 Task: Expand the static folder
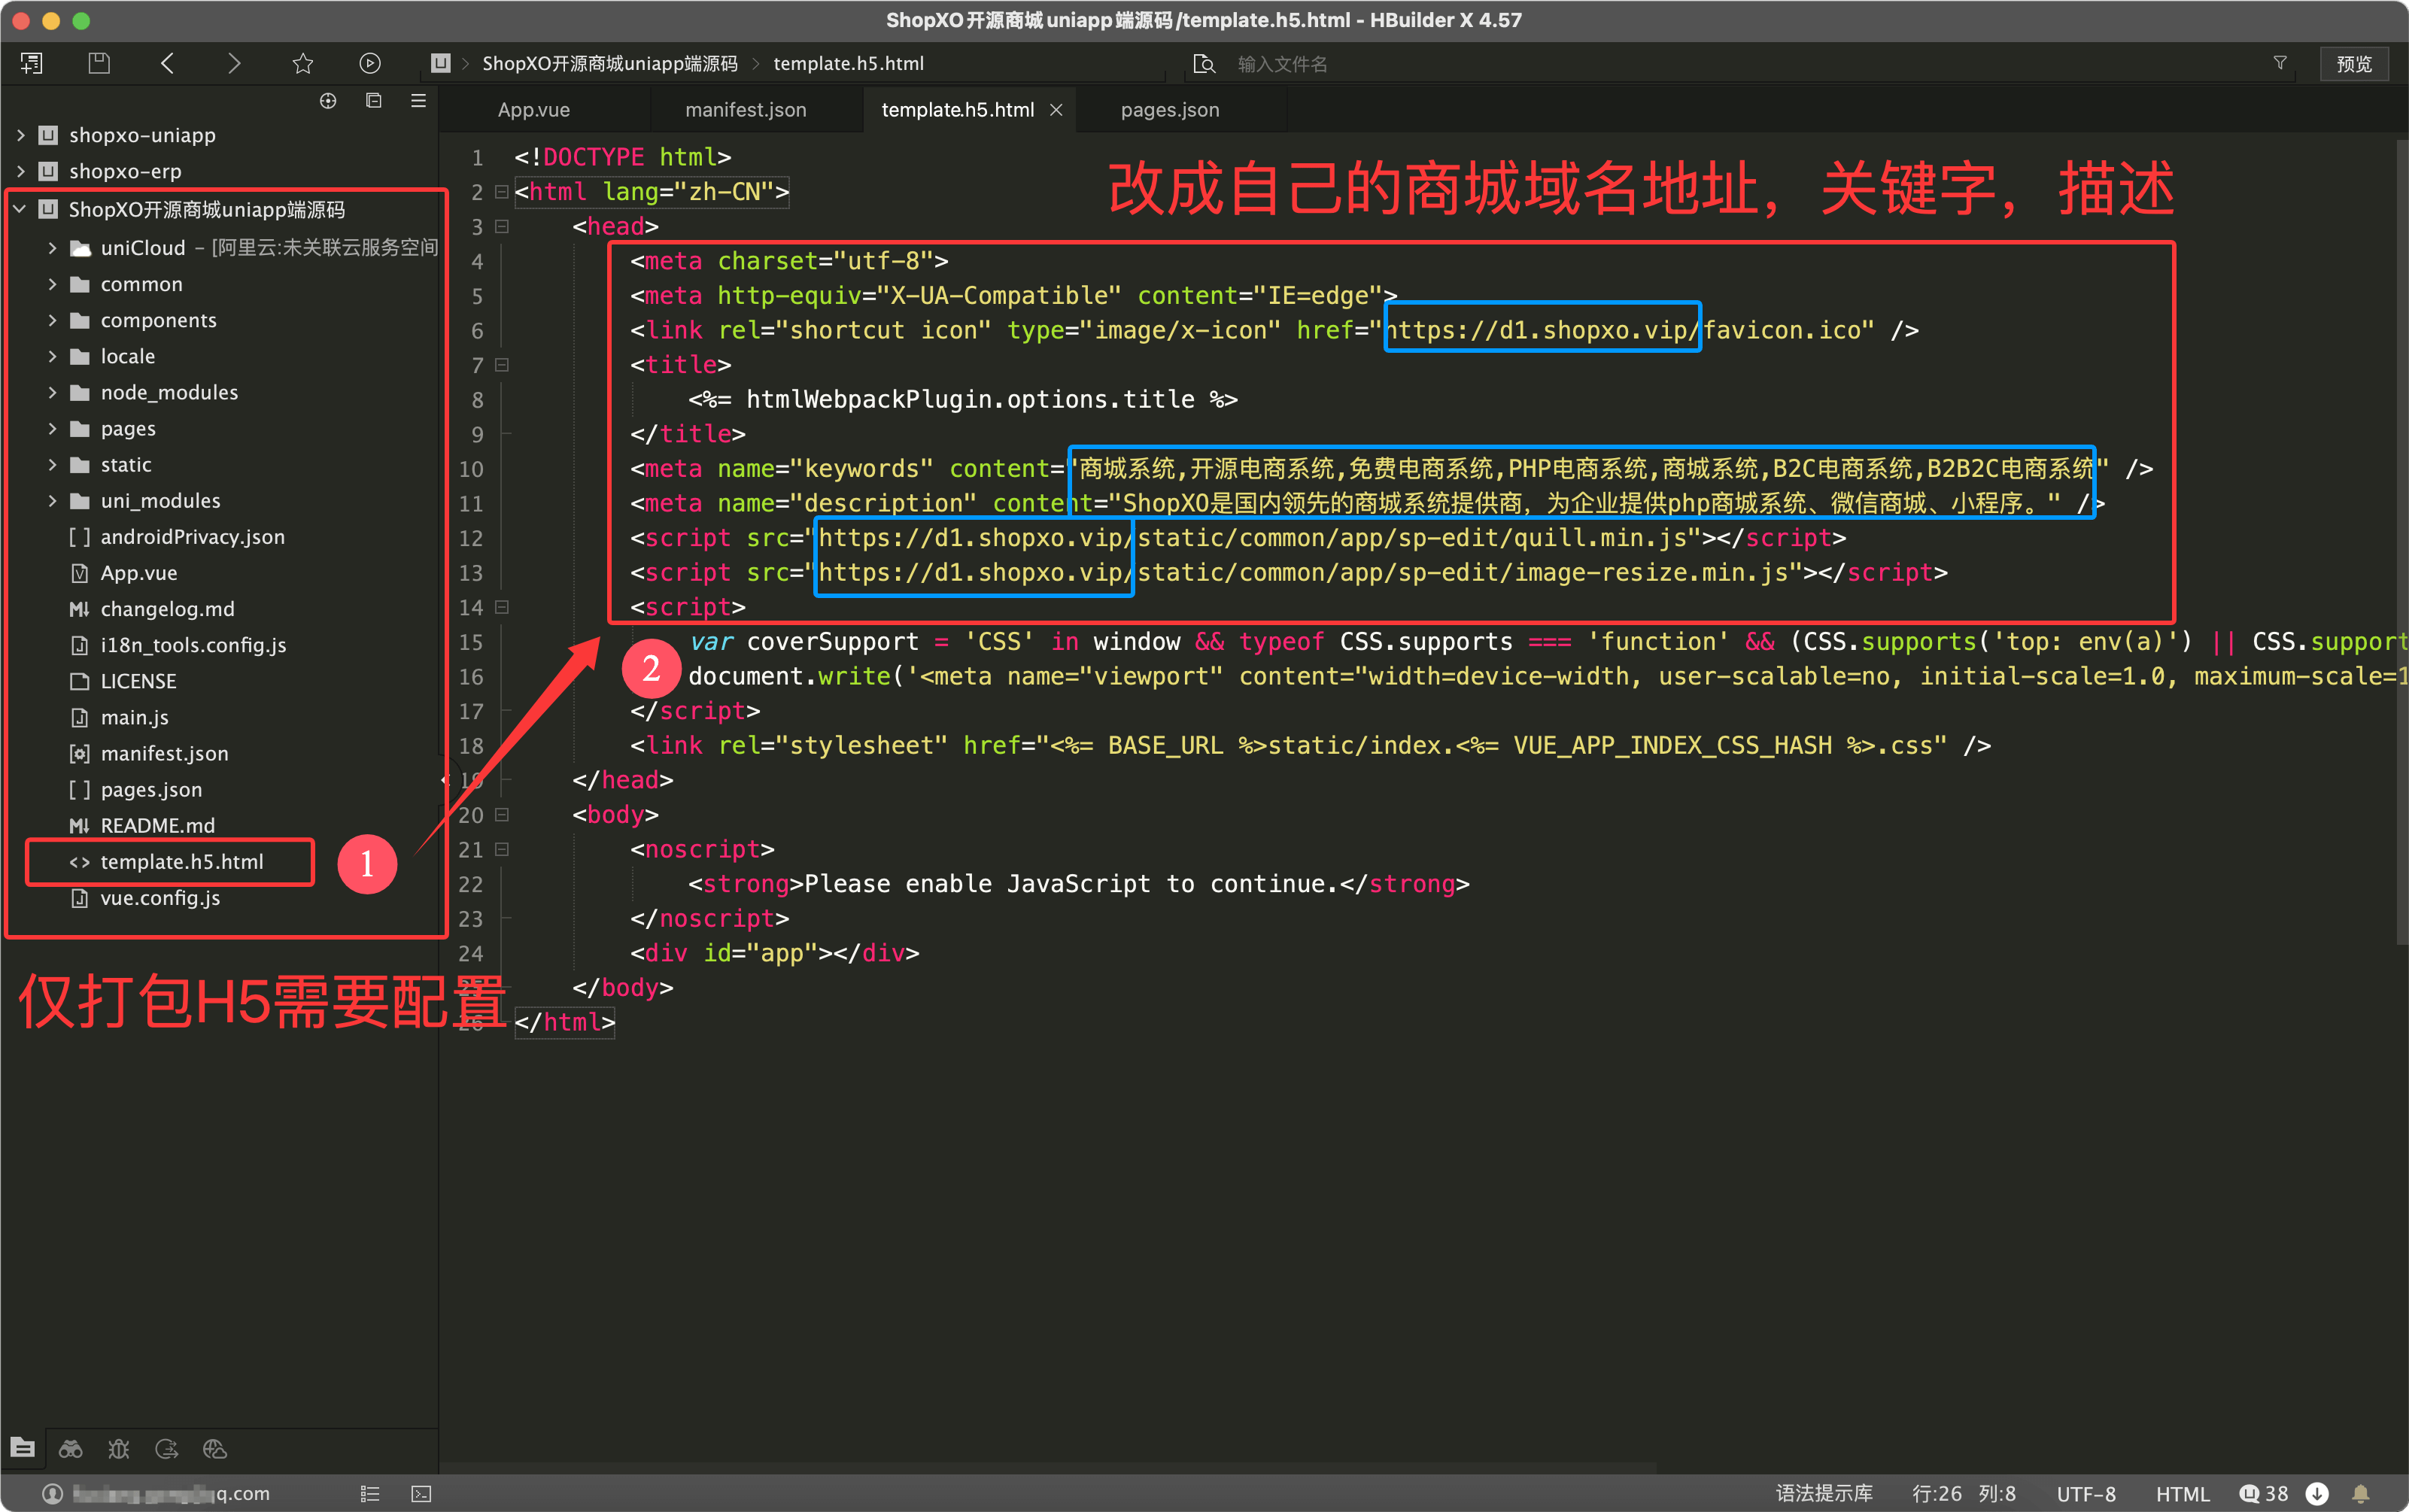point(52,464)
